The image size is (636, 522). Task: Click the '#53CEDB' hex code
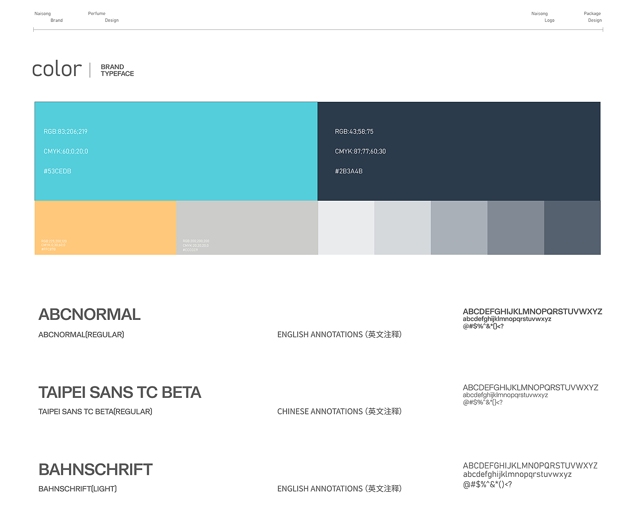tap(58, 171)
